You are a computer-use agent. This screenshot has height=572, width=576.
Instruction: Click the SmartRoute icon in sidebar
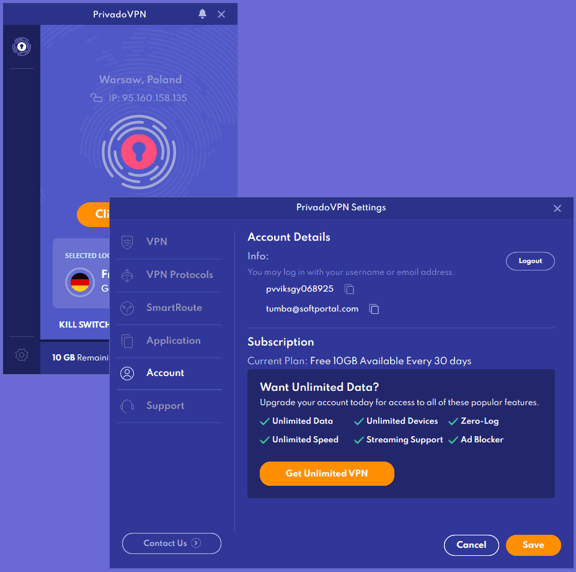tap(127, 308)
